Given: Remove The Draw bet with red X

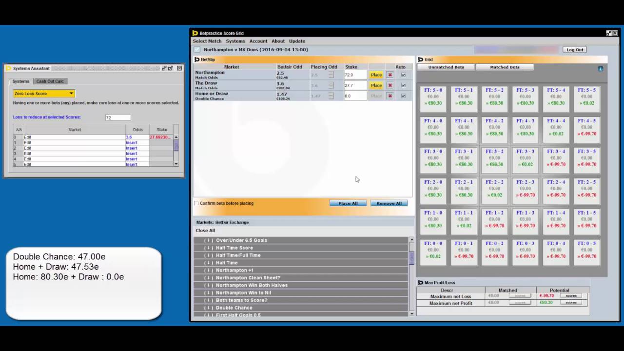Looking at the screenshot, I should tap(390, 85).
